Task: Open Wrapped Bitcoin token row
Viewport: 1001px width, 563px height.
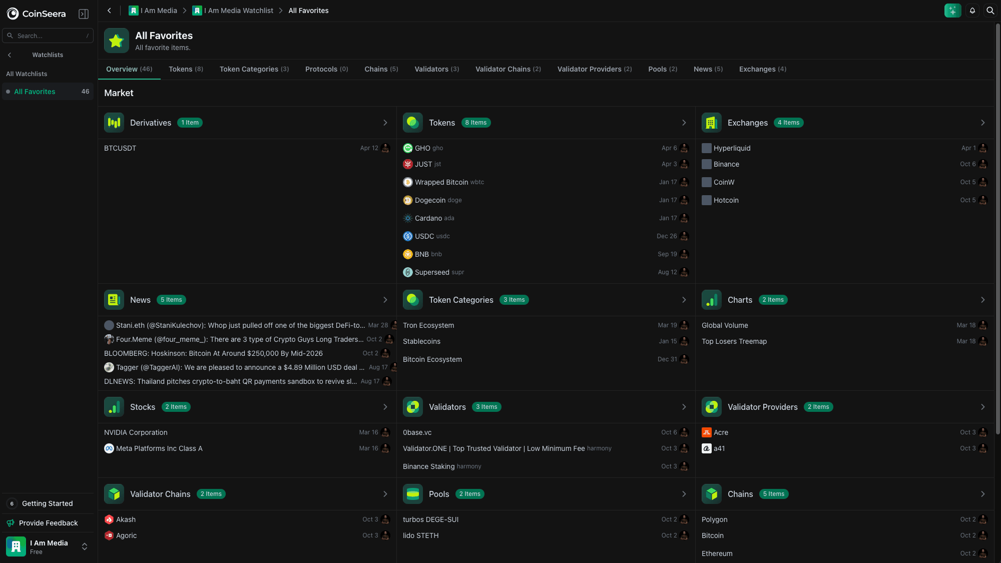Action: click(546, 182)
